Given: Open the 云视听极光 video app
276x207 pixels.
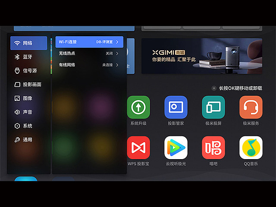Looking at the screenshot, I should coord(176,147).
